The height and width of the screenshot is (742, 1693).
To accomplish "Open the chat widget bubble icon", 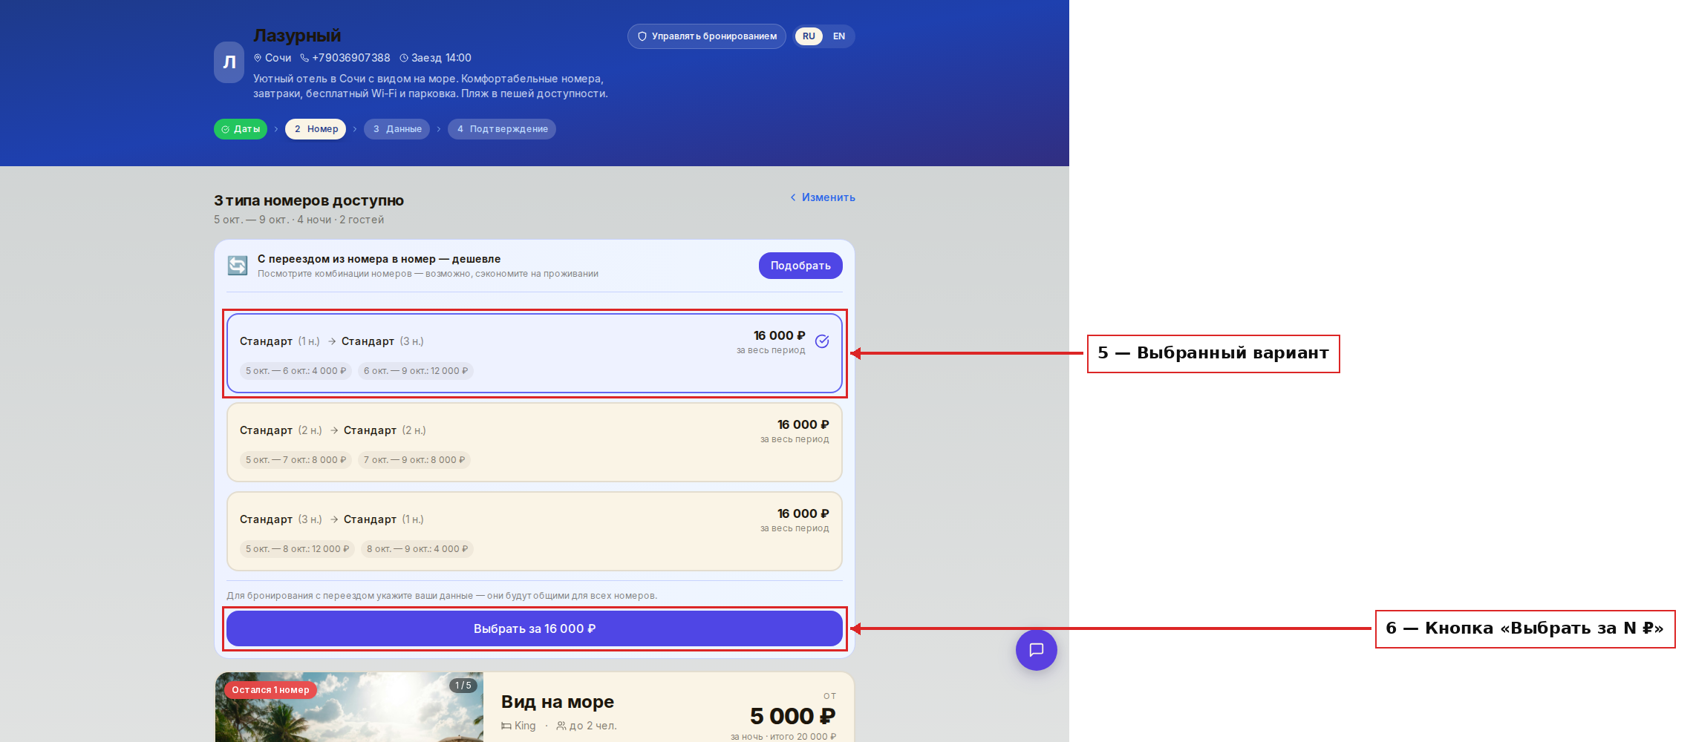I will (x=1036, y=650).
